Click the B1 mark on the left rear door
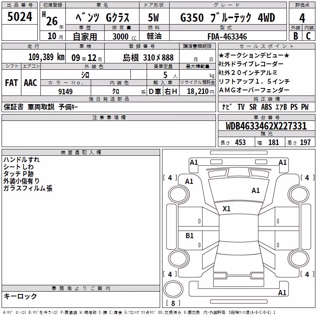The image size is (317, 317). click(189, 235)
